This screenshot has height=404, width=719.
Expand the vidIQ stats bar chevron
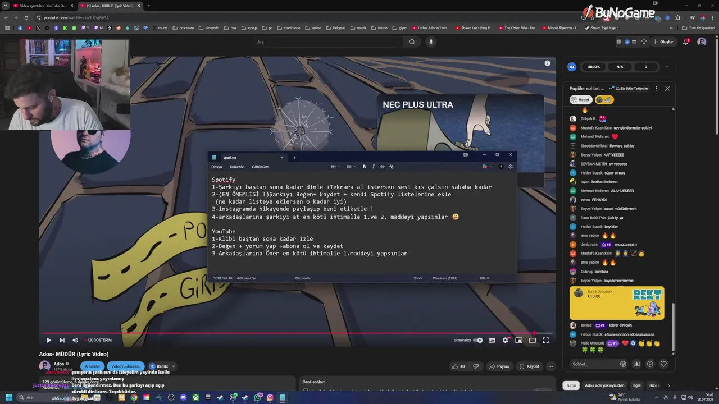point(667,67)
